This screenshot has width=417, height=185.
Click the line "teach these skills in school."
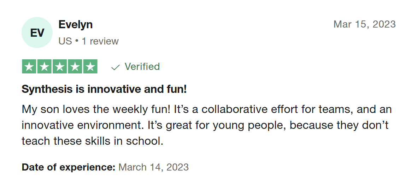pyautogui.click(x=93, y=141)
